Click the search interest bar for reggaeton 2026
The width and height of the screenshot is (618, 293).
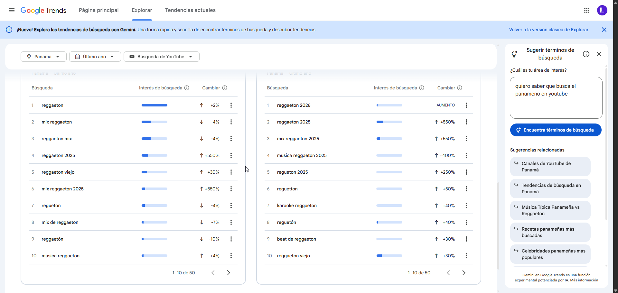pos(389,105)
